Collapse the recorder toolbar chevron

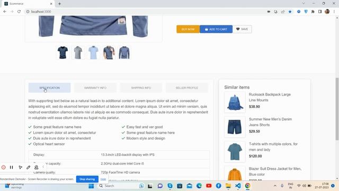click(43, 167)
